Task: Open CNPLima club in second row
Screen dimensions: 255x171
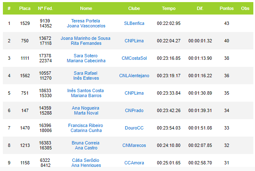Action: (134, 41)
